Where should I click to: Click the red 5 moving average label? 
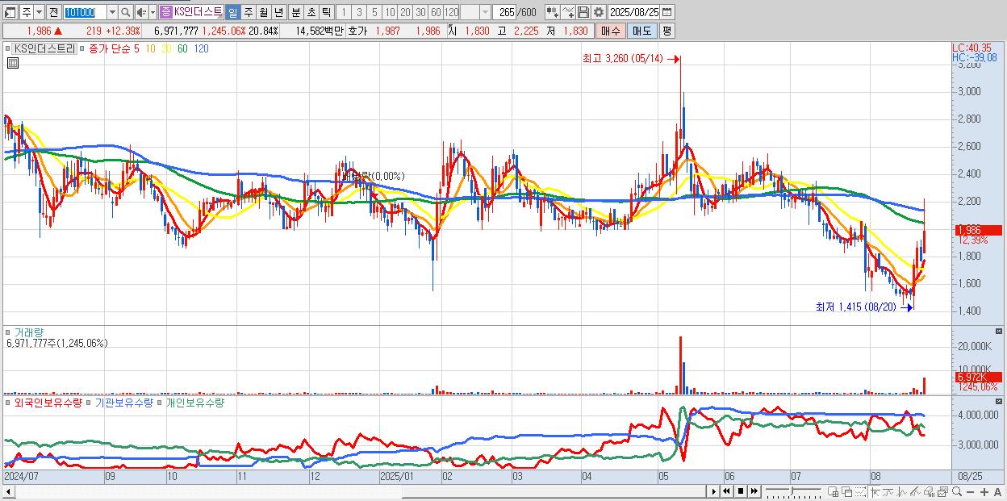(137, 48)
